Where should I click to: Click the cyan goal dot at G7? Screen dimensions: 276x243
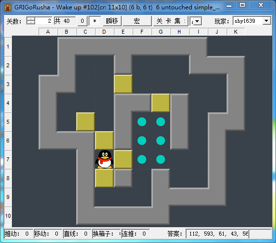pos(161,159)
